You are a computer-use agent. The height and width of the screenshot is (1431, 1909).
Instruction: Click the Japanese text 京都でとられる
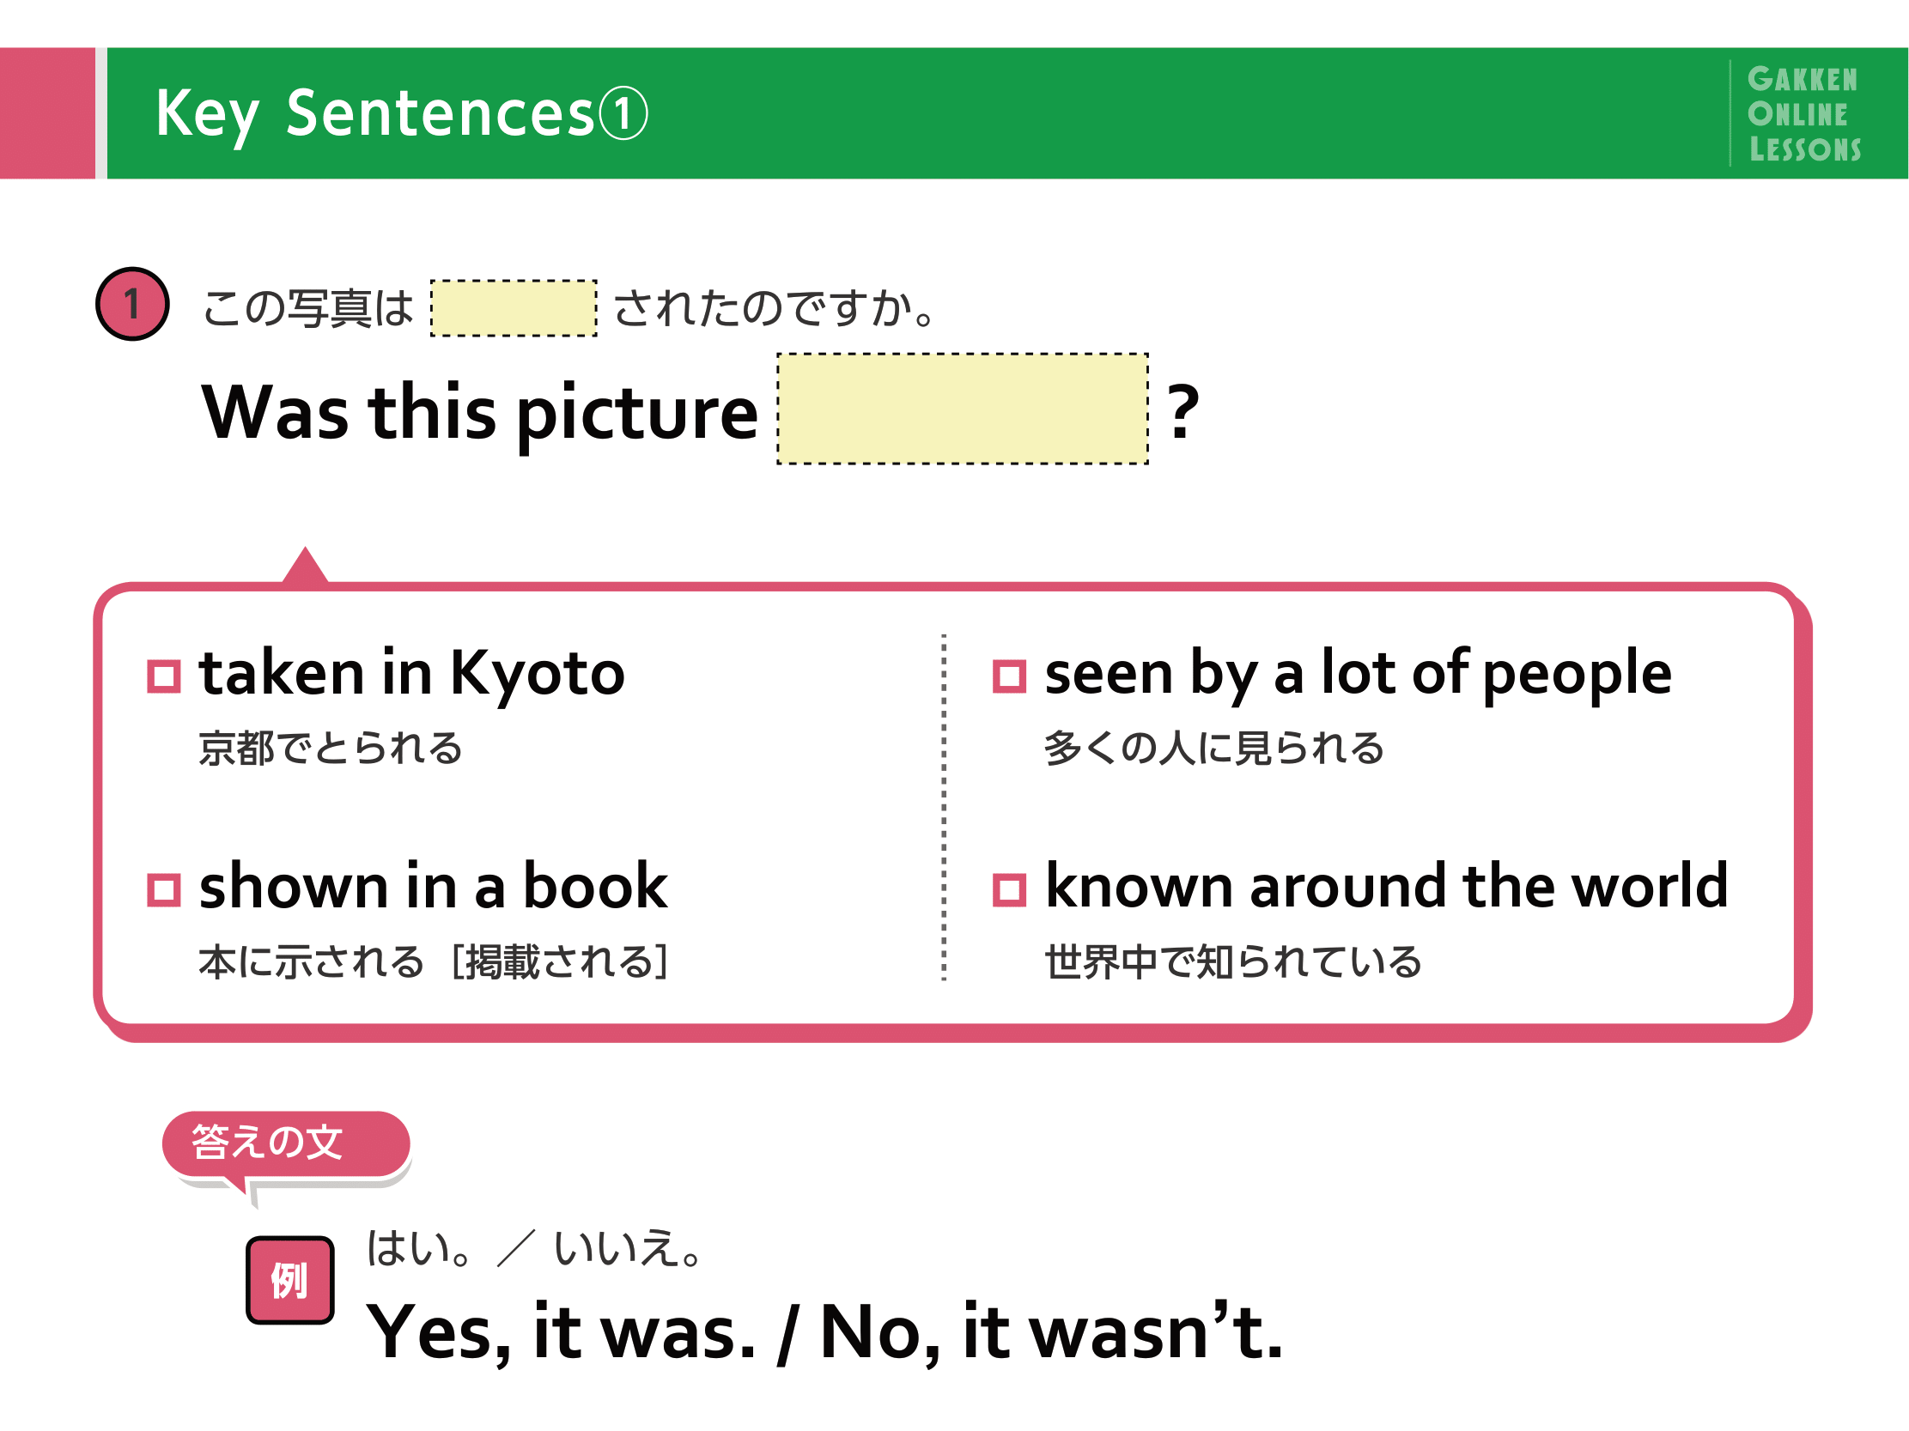[x=331, y=748]
